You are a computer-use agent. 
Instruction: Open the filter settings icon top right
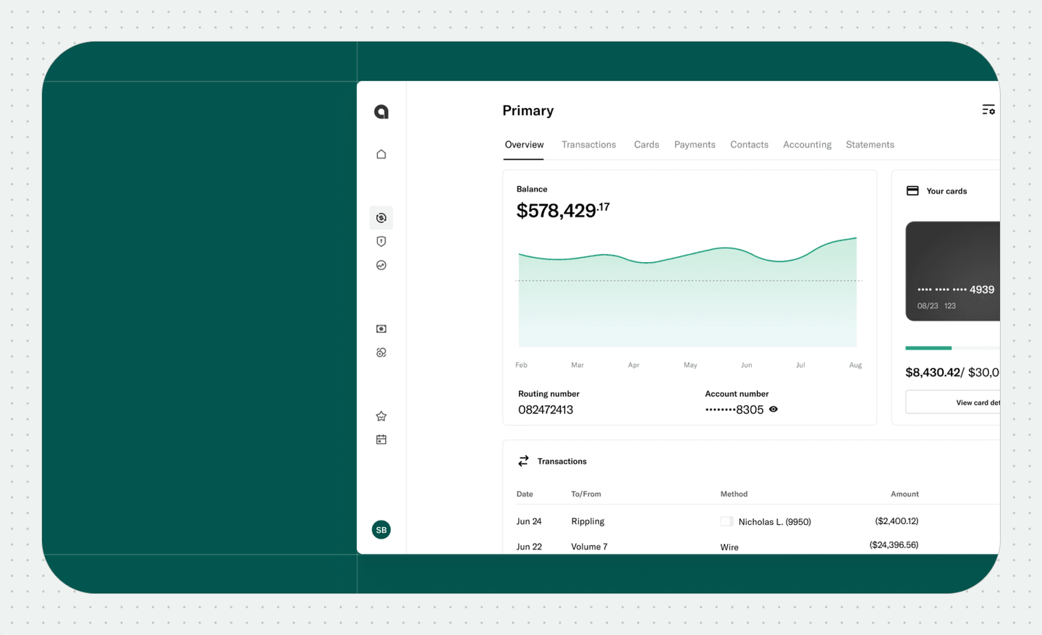click(x=988, y=110)
